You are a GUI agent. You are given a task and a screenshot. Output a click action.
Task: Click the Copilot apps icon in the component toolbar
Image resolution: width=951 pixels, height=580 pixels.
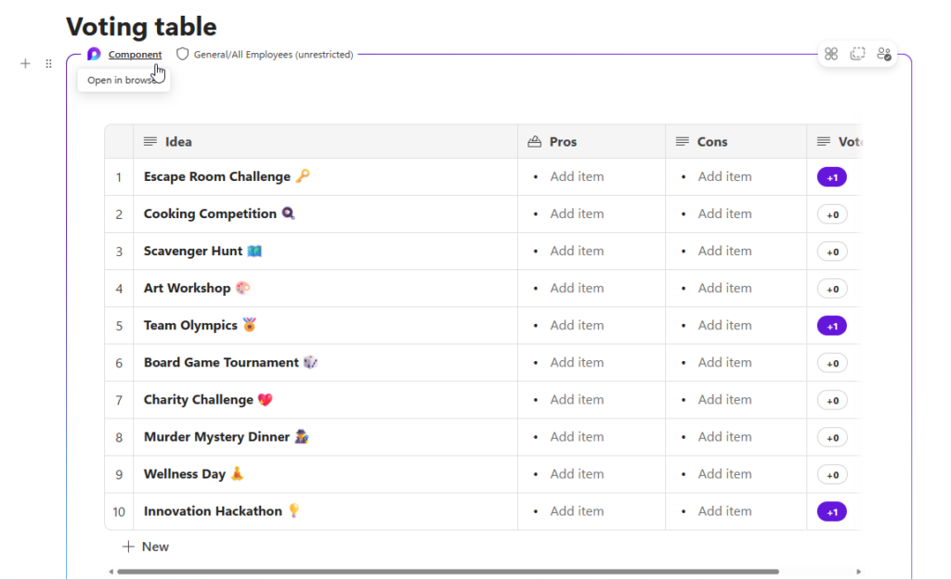[831, 54]
